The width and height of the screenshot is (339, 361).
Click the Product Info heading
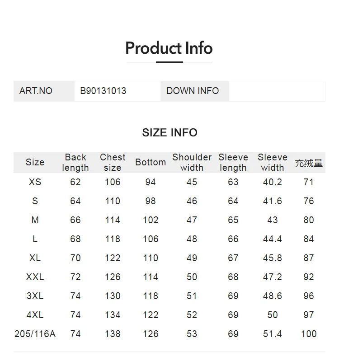tap(169, 48)
